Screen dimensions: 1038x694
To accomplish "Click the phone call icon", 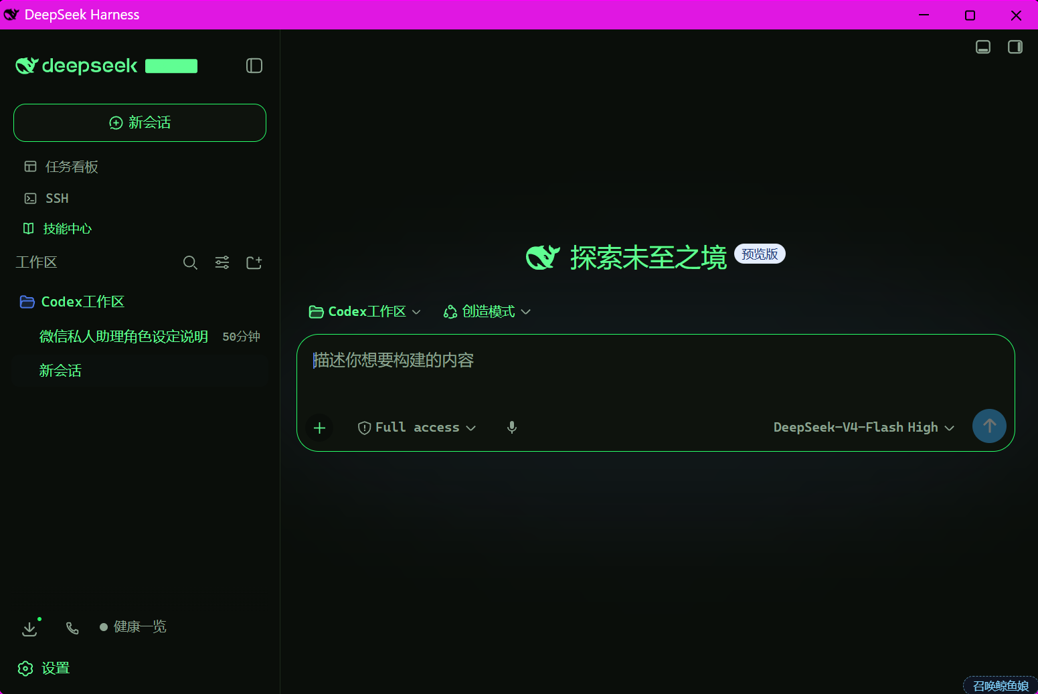I will 72,628.
